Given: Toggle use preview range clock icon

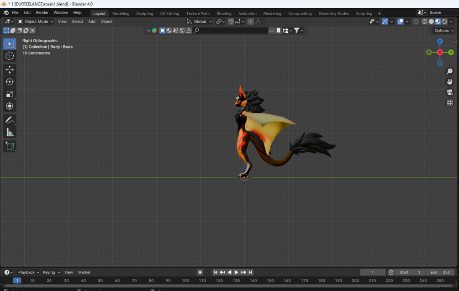Looking at the screenshot, I should pyautogui.click(x=391, y=272).
